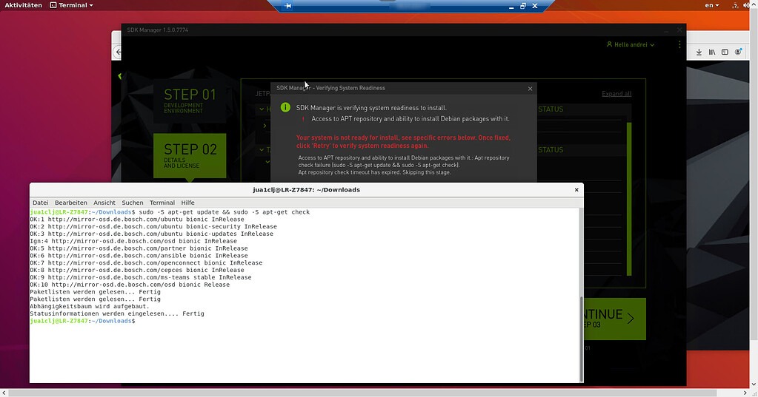Click the green scrollbar in the SDK component list
758x397 pixels.
pos(629,199)
